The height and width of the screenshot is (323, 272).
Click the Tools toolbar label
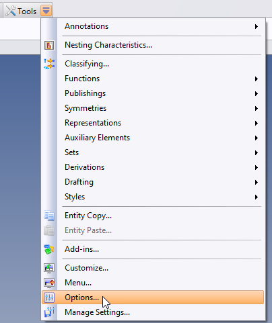27,11
